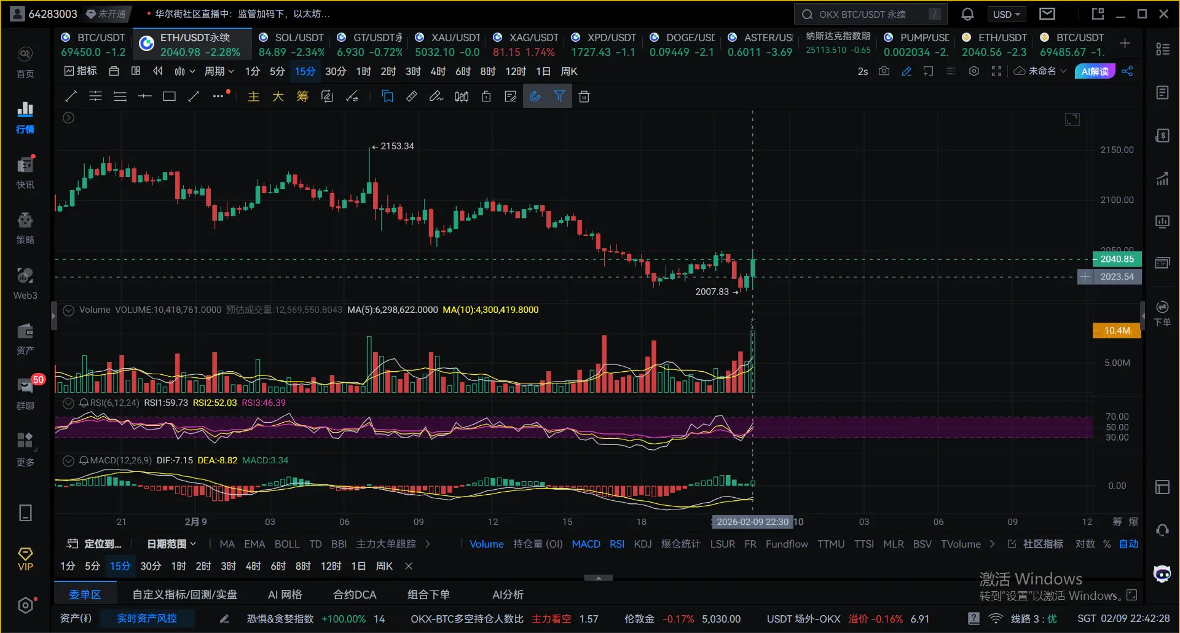Toggle the 筹 chip distribution overlay
The width and height of the screenshot is (1180, 633).
point(302,96)
